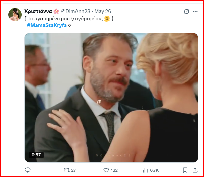The image size is (204, 177).
Task: Share the post via upload arrow icon
Action: [x=195, y=170]
